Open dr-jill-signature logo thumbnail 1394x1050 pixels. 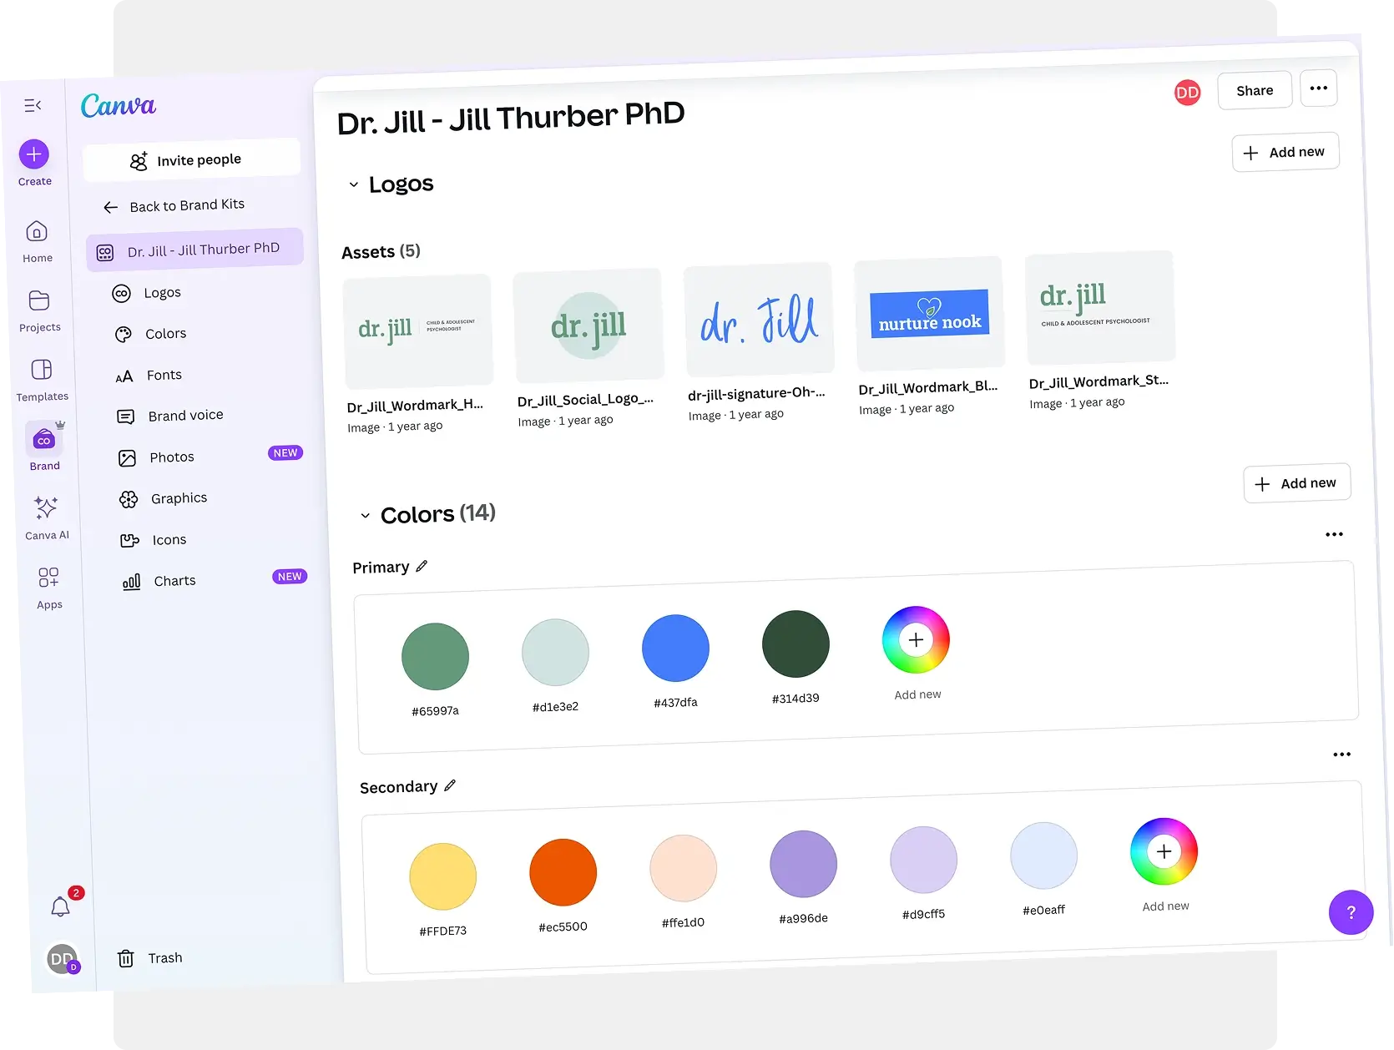pyautogui.click(x=759, y=319)
